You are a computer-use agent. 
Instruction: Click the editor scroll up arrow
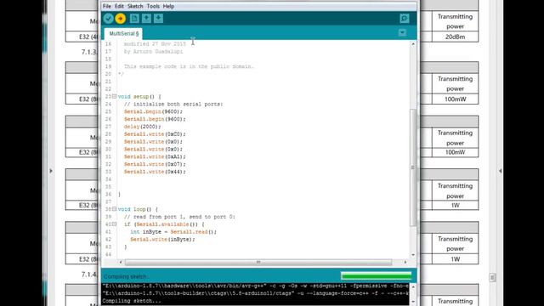[x=413, y=44]
